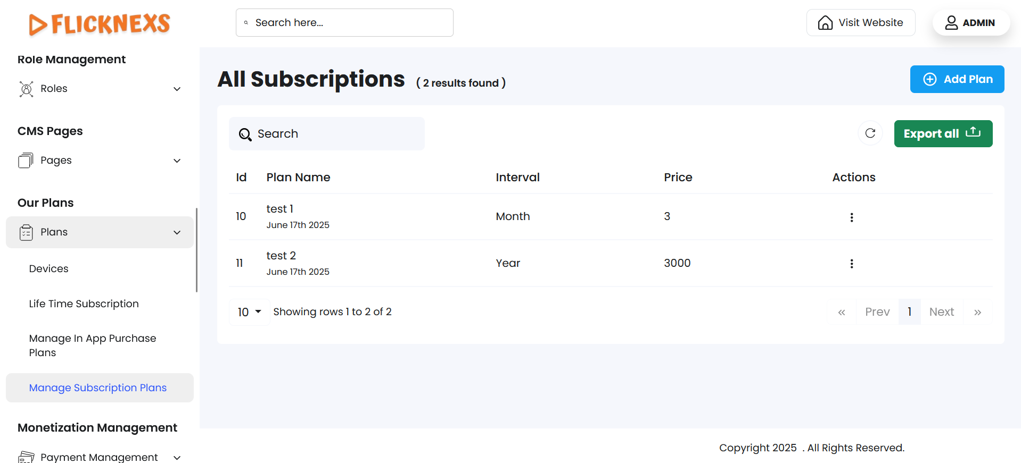
Task: Click the Pages icon in sidebar
Action: click(x=26, y=161)
